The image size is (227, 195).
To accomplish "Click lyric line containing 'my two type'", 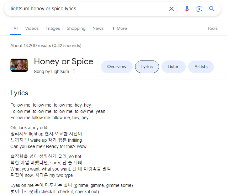I will click(42, 175).
